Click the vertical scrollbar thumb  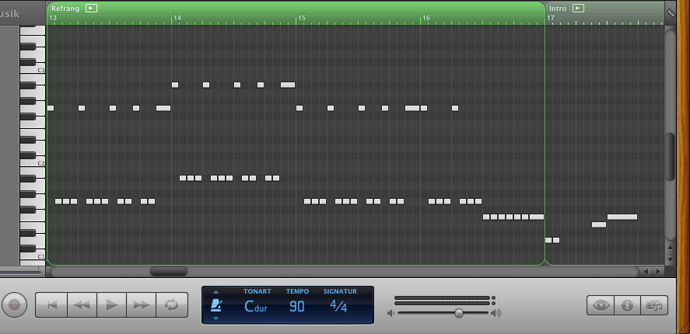[670, 156]
